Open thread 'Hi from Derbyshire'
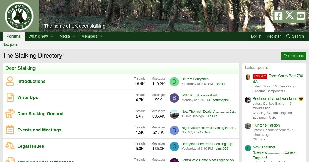The height and width of the screenshot is (162, 309). pos(195,79)
